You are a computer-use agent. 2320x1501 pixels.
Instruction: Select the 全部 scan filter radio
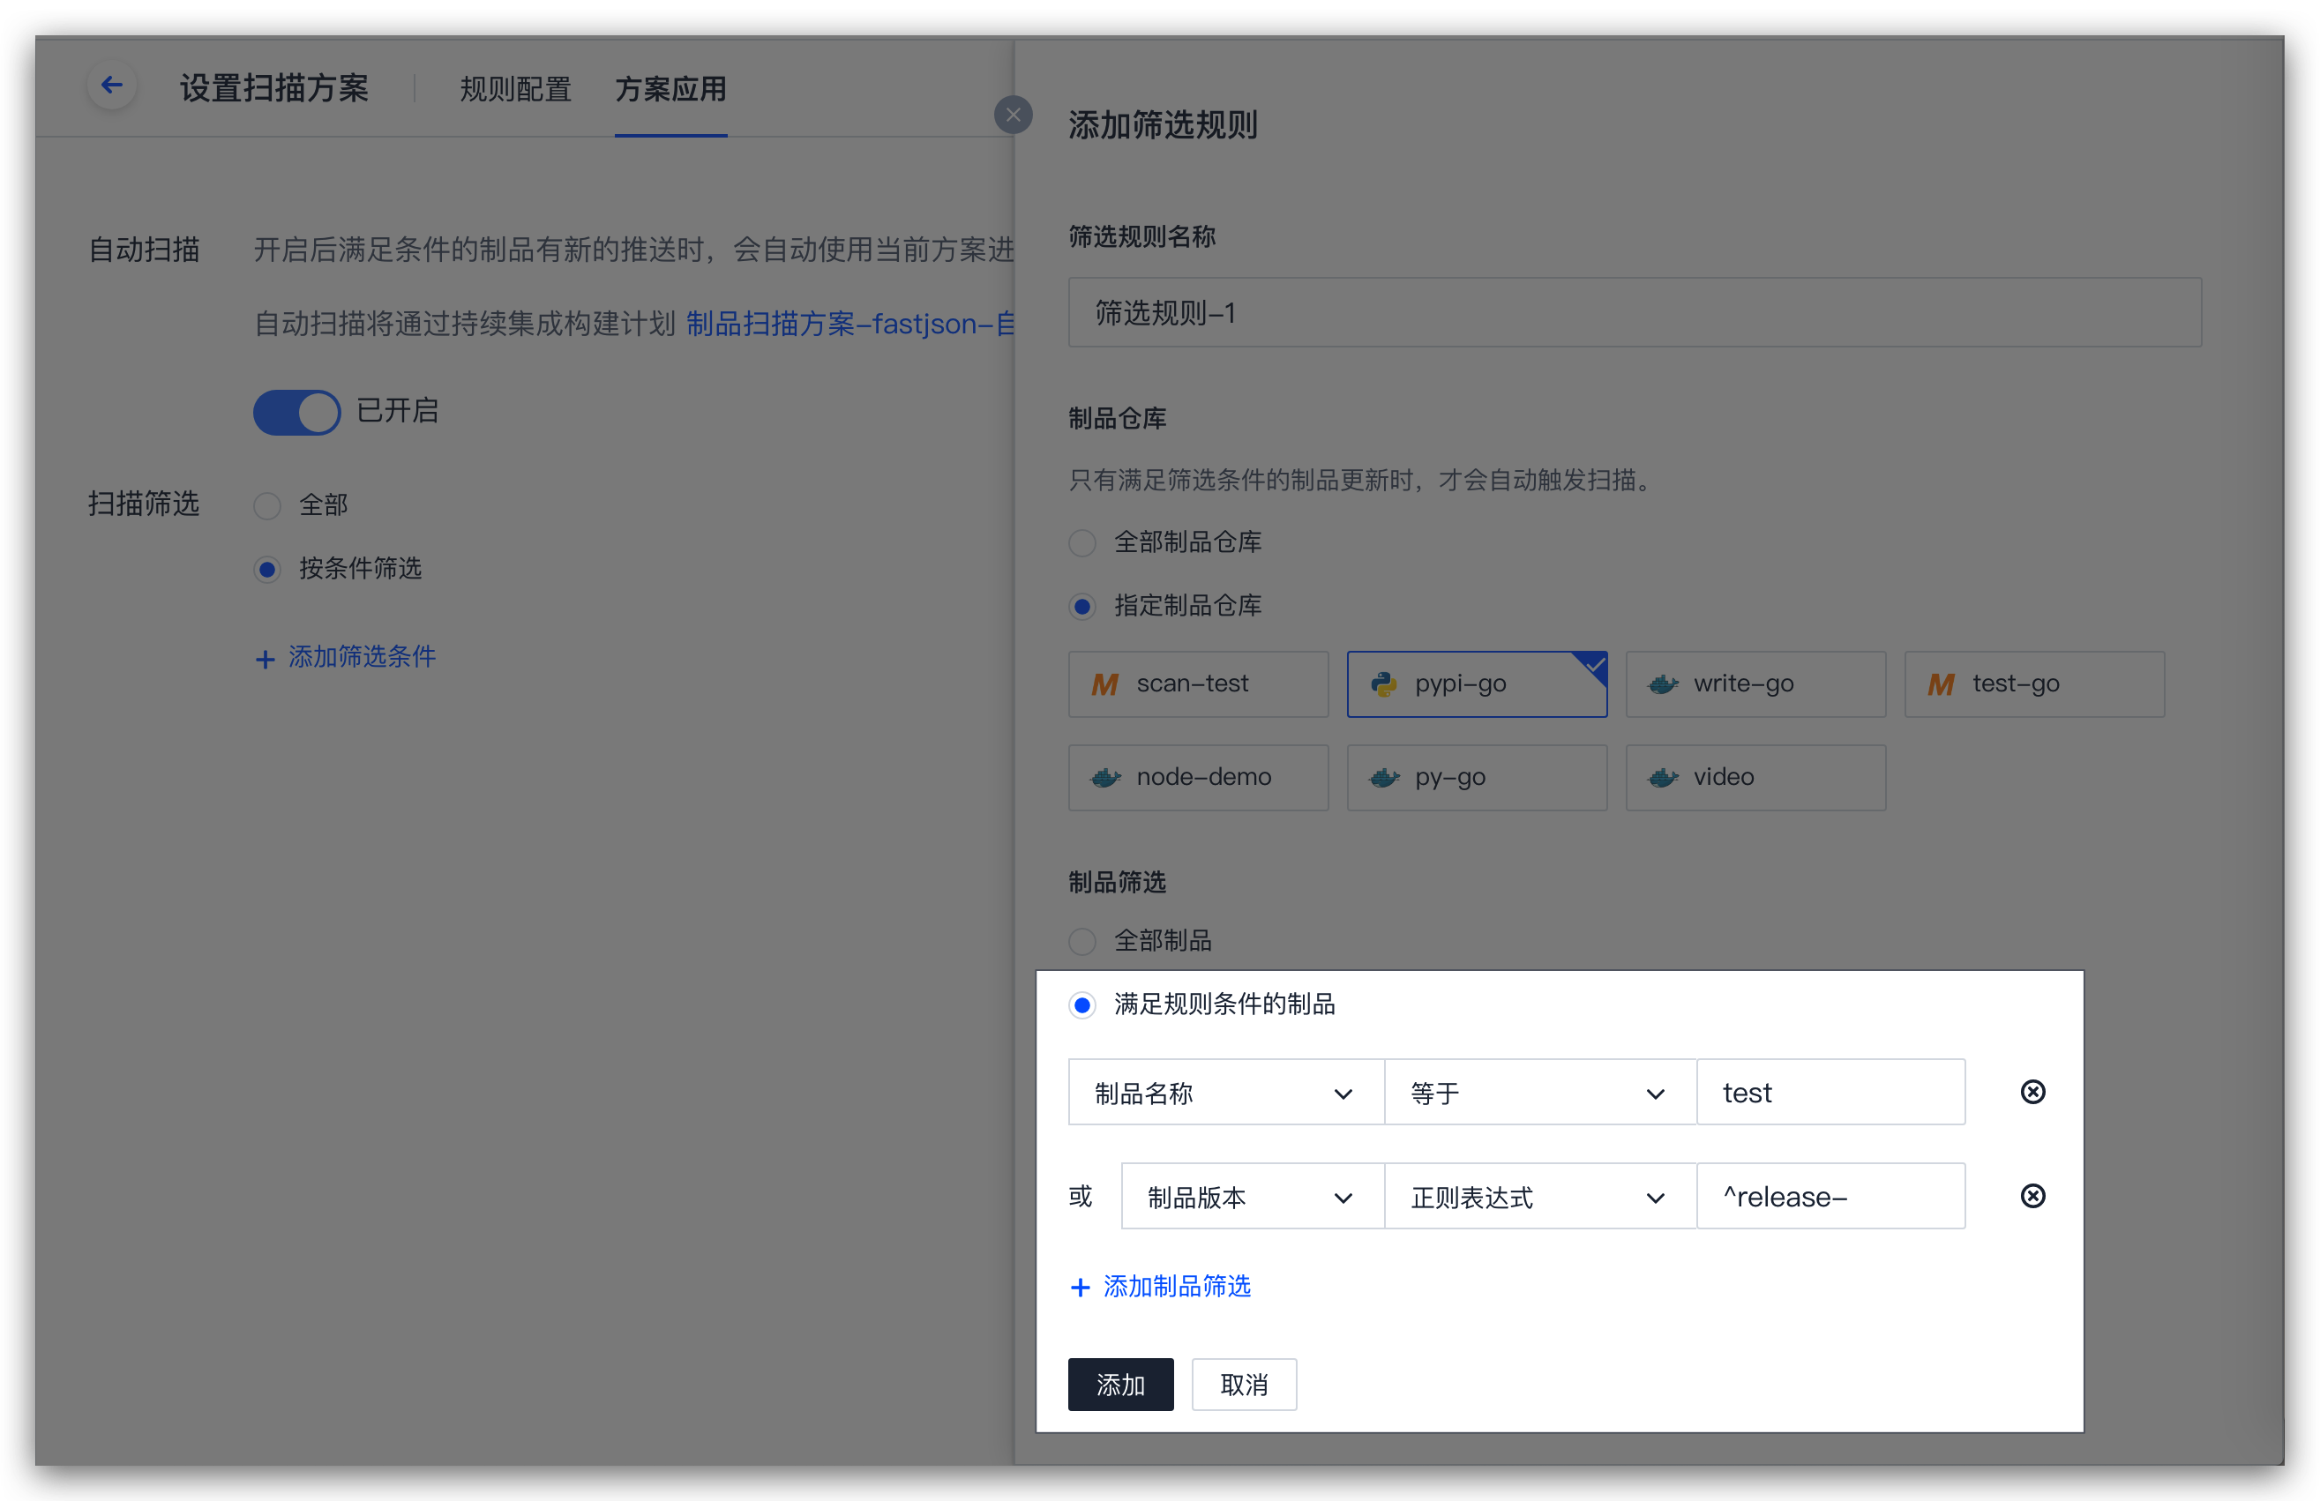point(267,506)
